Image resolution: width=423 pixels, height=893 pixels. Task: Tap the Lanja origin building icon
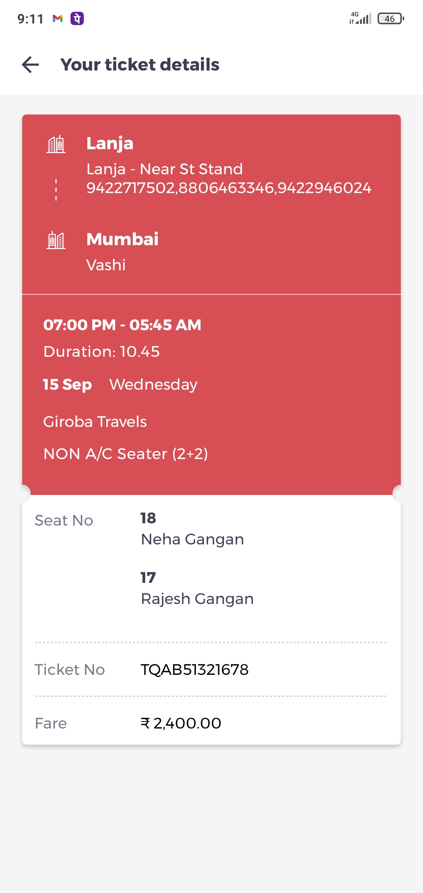[56, 144]
